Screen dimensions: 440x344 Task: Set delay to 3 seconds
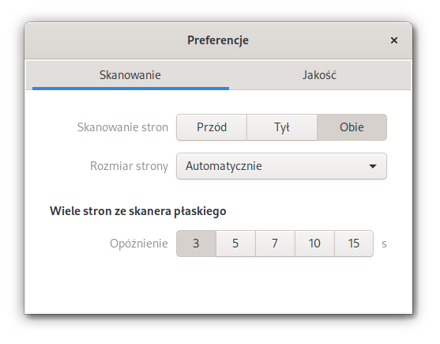tap(196, 244)
